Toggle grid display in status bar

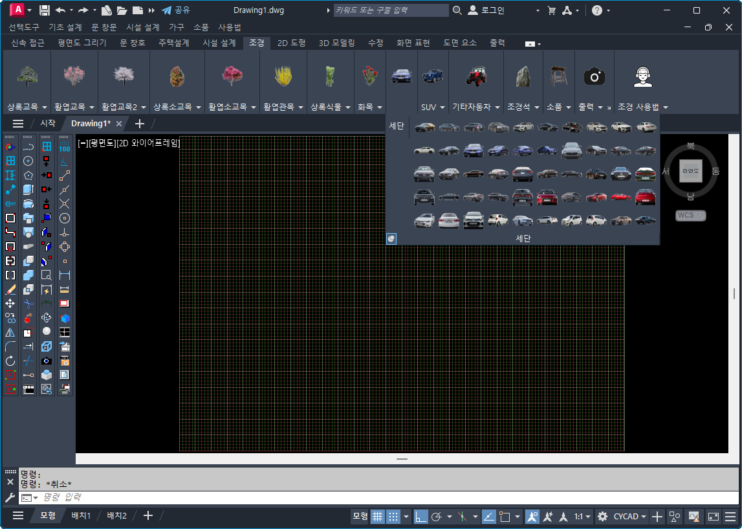point(378,516)
